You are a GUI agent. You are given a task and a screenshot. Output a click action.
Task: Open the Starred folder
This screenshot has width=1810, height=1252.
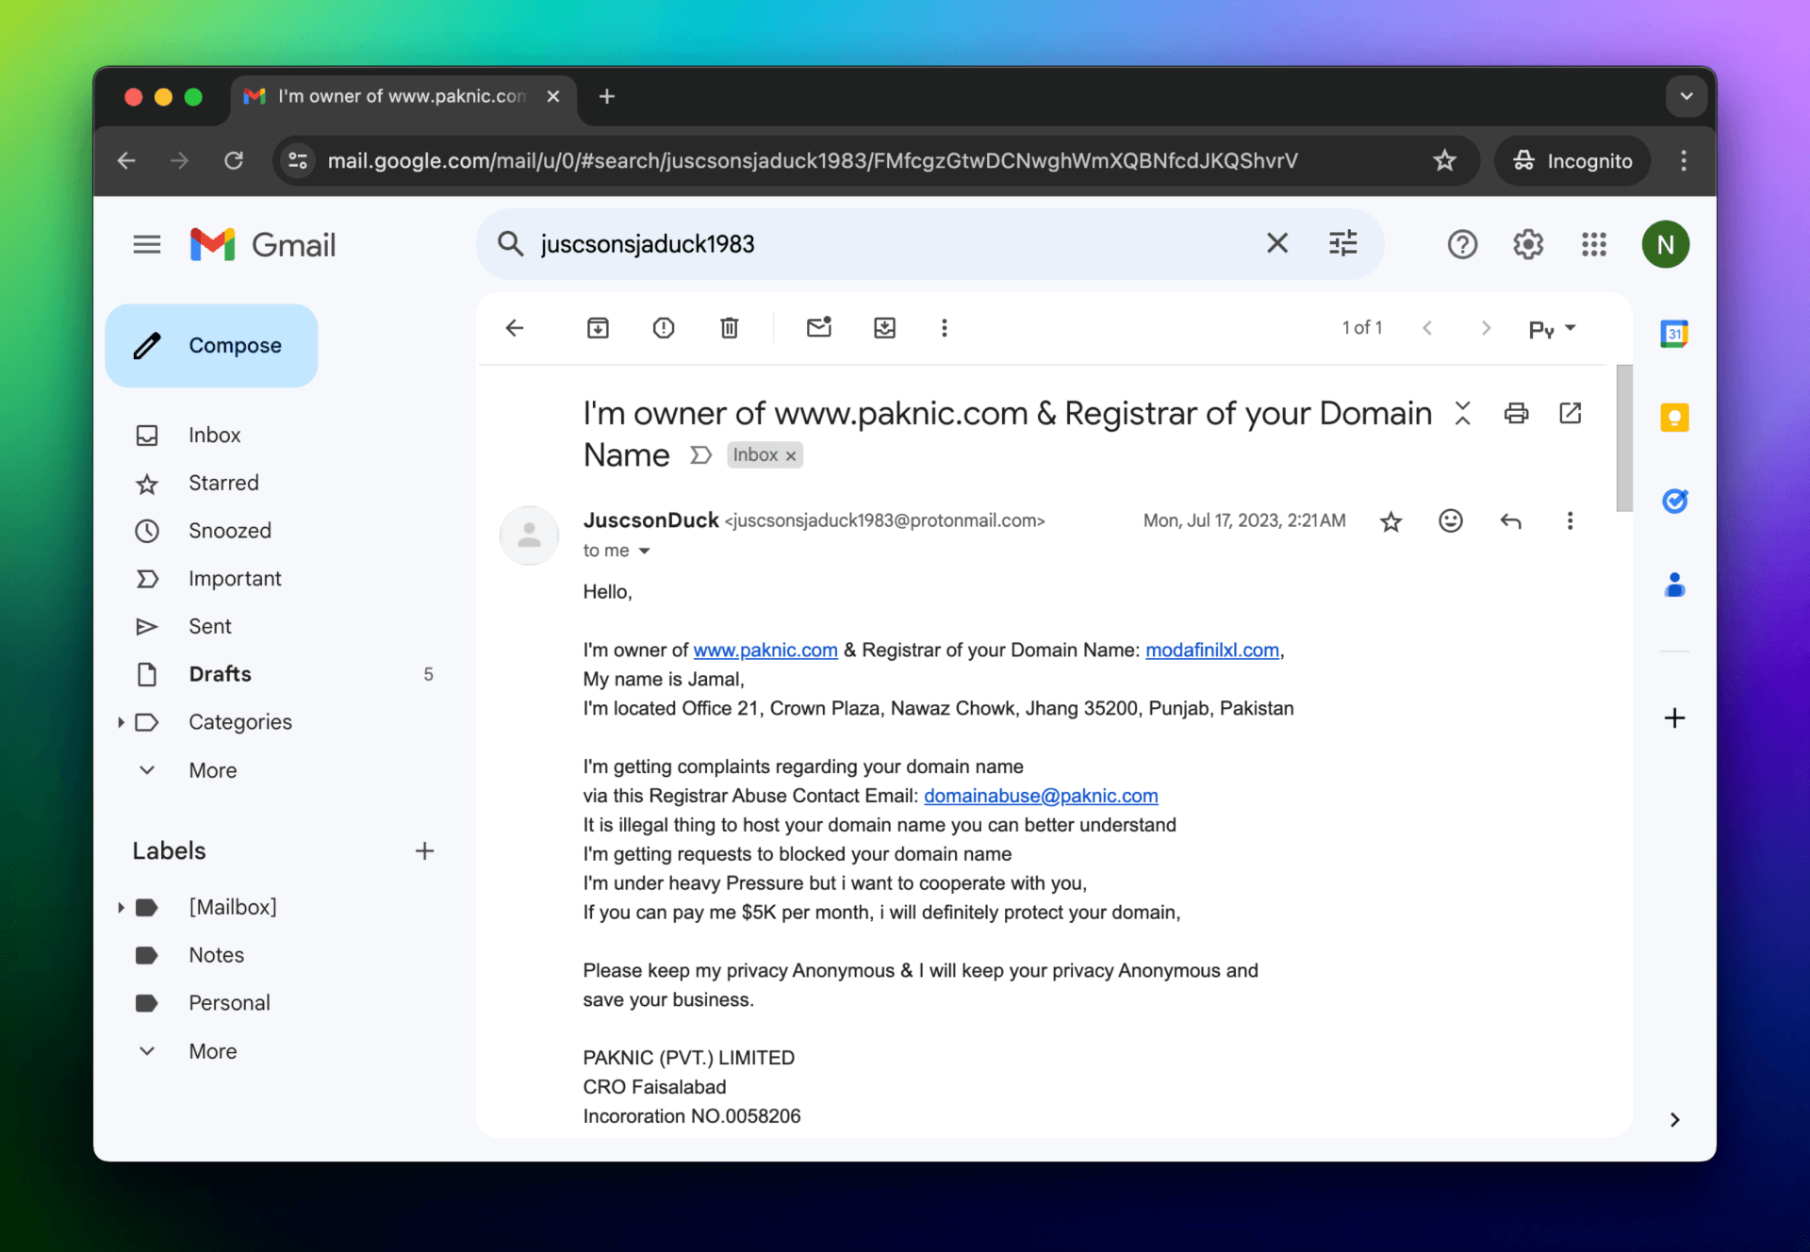pyautogui.click(x=223, y=483)
